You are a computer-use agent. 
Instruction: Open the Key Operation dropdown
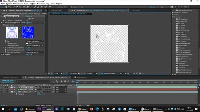coord(35,52)
